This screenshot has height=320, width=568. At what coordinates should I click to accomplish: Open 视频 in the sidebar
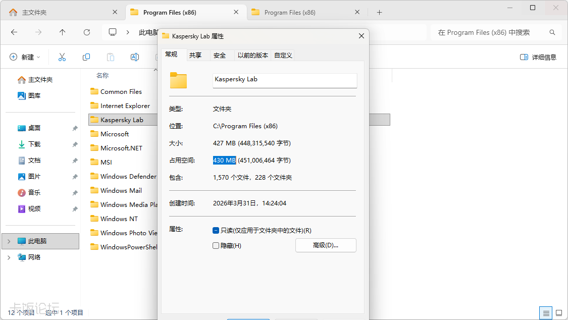(x=29, y=209)
